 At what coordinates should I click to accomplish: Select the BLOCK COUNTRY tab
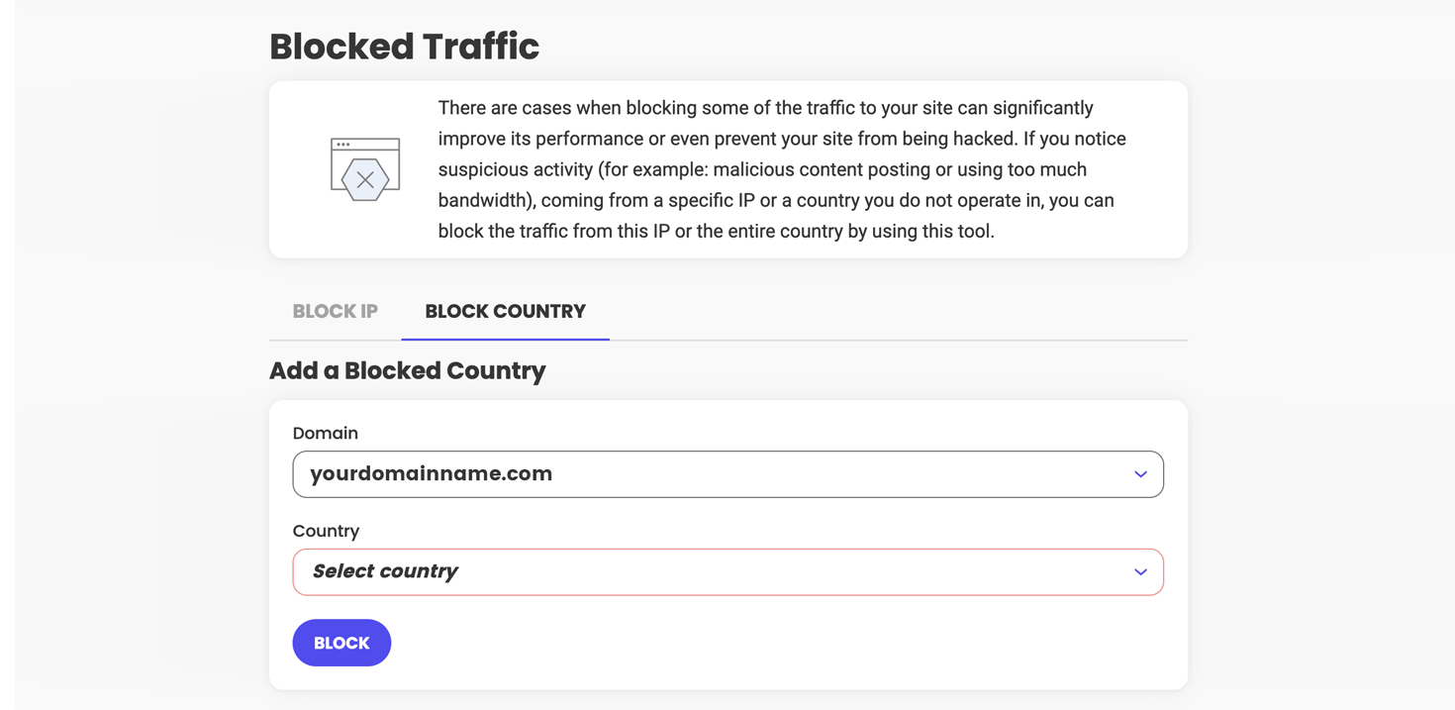[505, 311]
